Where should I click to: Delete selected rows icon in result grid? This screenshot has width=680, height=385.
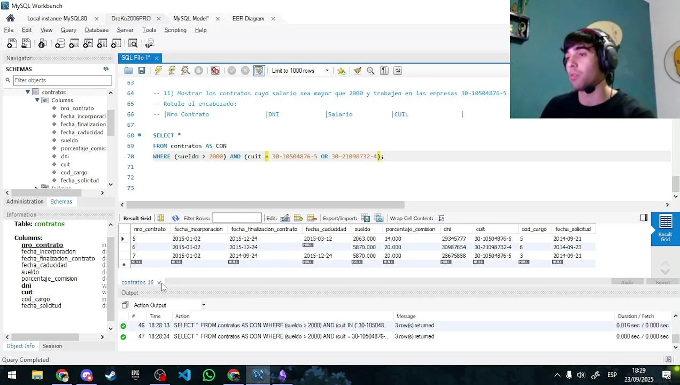click(312, 218)
